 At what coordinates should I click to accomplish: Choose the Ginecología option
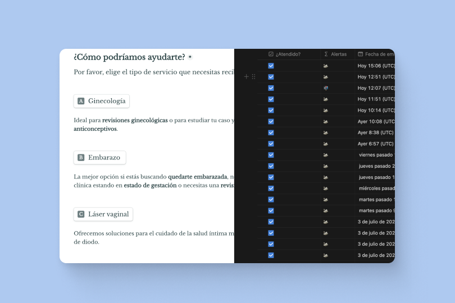(102, 101)
